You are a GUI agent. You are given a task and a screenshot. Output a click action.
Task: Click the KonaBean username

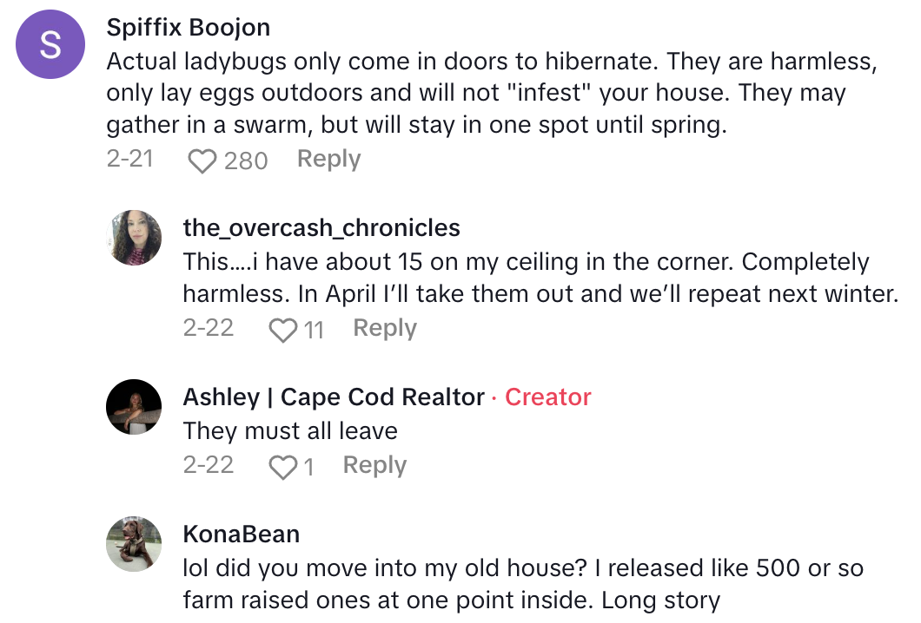(x=242, y=534)
